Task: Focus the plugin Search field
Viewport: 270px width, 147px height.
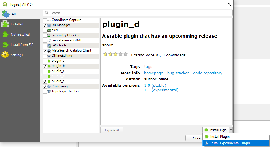Action: 137,13
